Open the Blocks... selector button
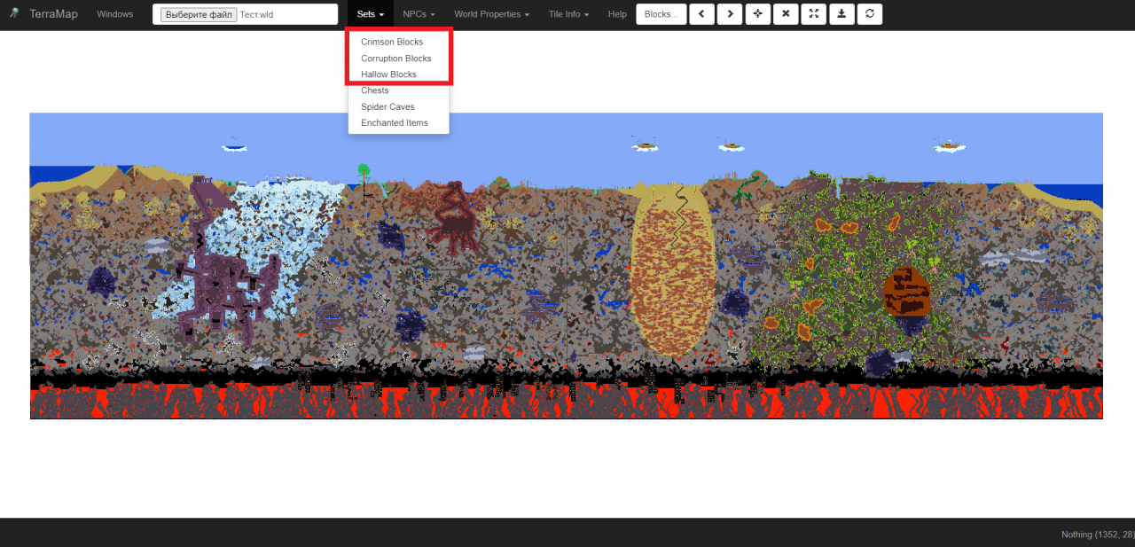 661,14
